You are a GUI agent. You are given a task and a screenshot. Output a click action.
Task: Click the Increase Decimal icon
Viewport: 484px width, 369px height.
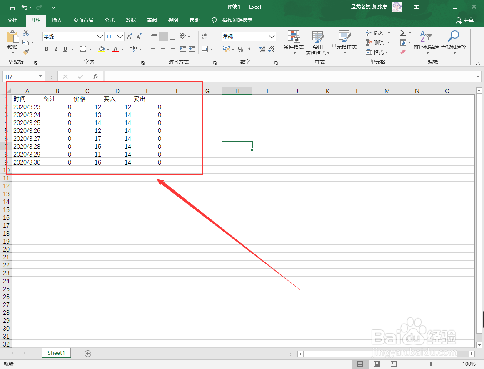tap(262, 49)
